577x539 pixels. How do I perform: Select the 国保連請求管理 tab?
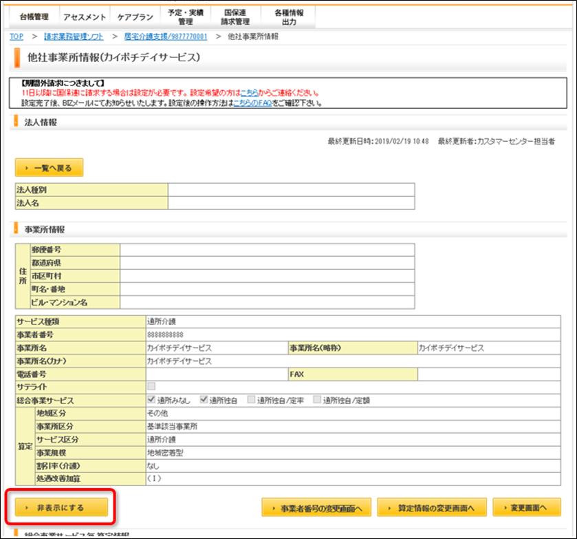pos(235,17)
